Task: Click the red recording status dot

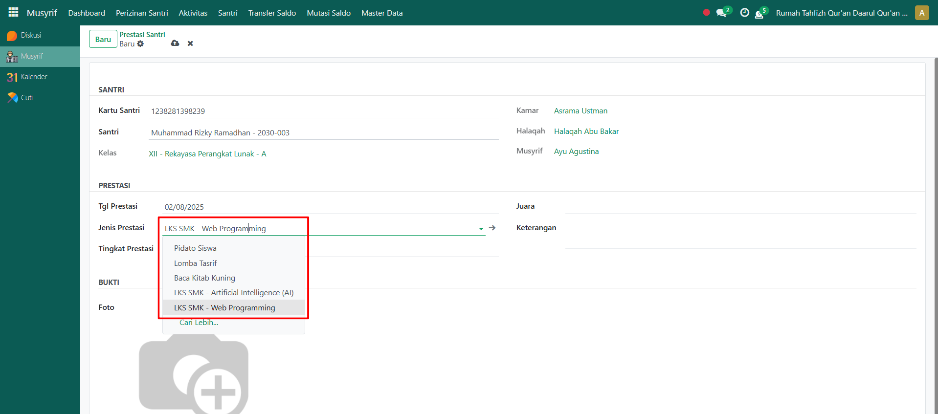Action: [x=706, y=13]
